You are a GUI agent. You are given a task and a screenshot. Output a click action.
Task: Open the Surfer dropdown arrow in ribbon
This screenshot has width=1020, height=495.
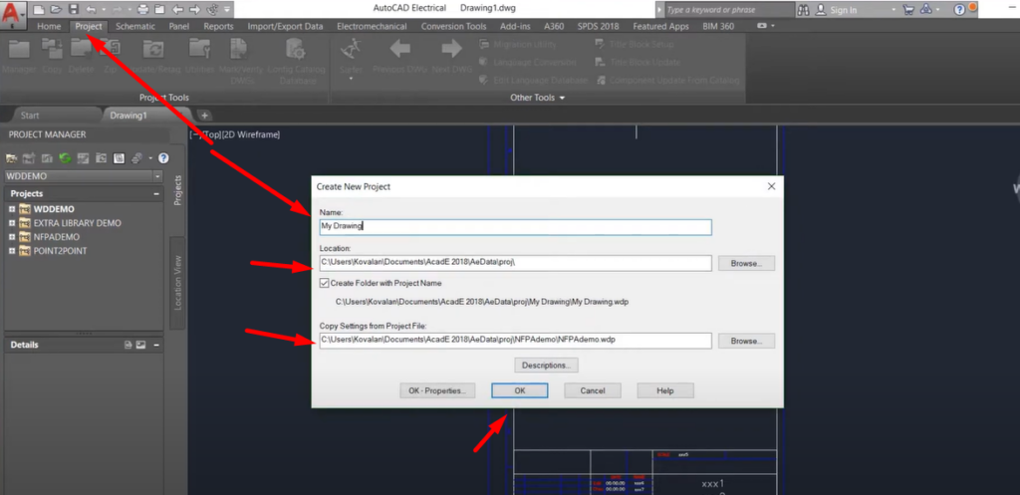pos(351,79)
